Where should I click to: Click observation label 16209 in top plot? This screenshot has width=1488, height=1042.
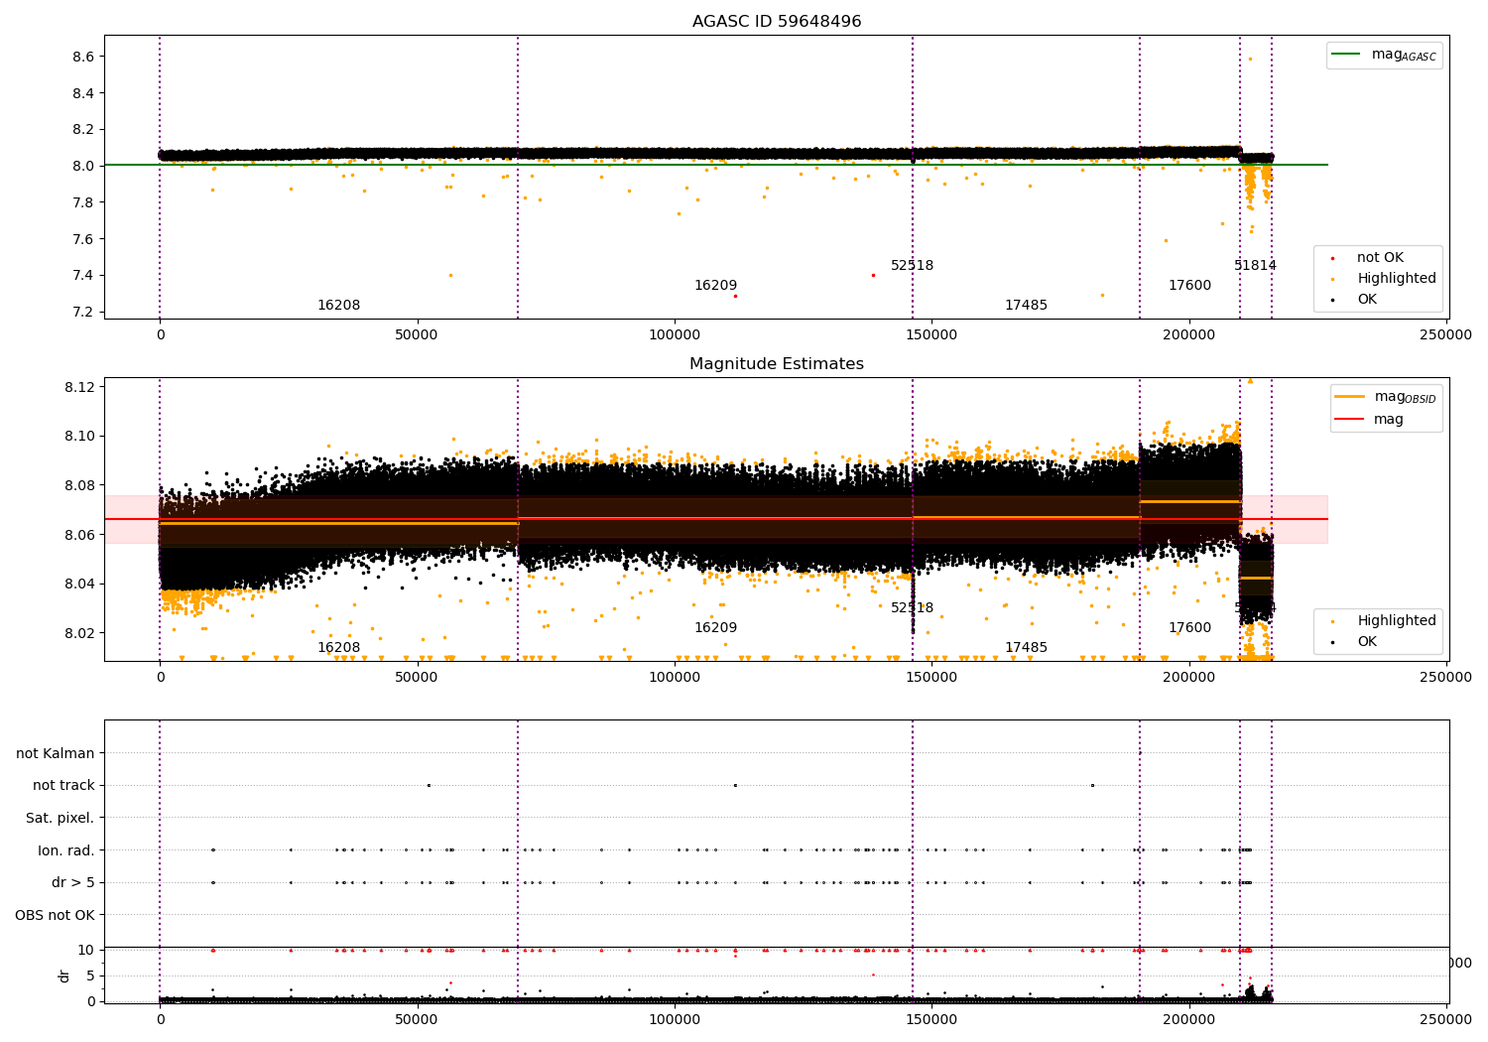point(715,285)
